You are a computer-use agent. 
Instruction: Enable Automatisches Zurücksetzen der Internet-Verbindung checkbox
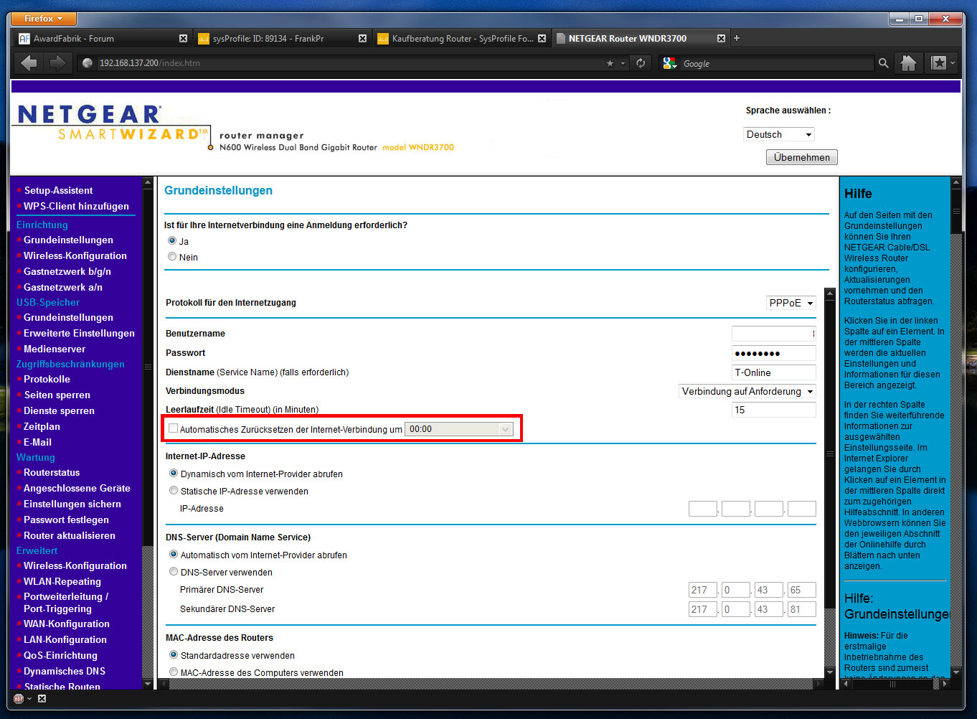(173, 428)
